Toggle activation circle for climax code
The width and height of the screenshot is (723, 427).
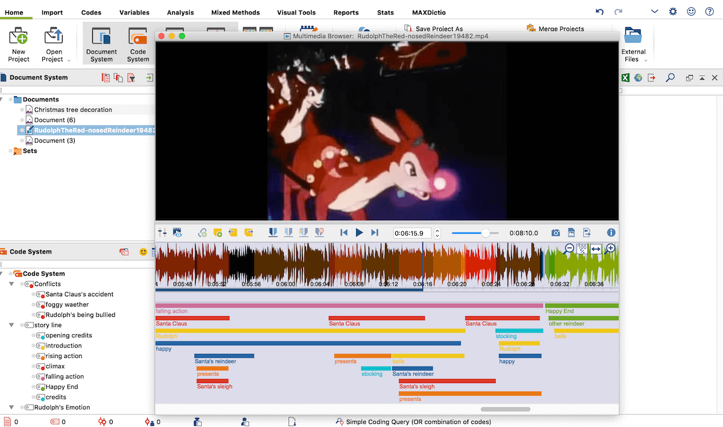34,366
